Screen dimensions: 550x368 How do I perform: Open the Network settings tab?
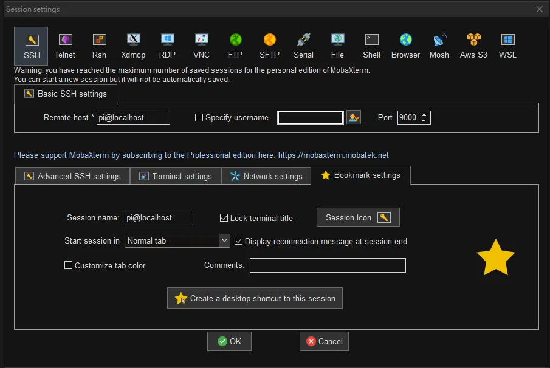point(266,176)
